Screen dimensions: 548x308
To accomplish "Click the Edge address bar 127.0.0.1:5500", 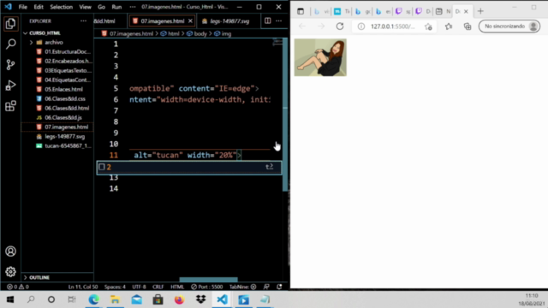I will (393, 27).
